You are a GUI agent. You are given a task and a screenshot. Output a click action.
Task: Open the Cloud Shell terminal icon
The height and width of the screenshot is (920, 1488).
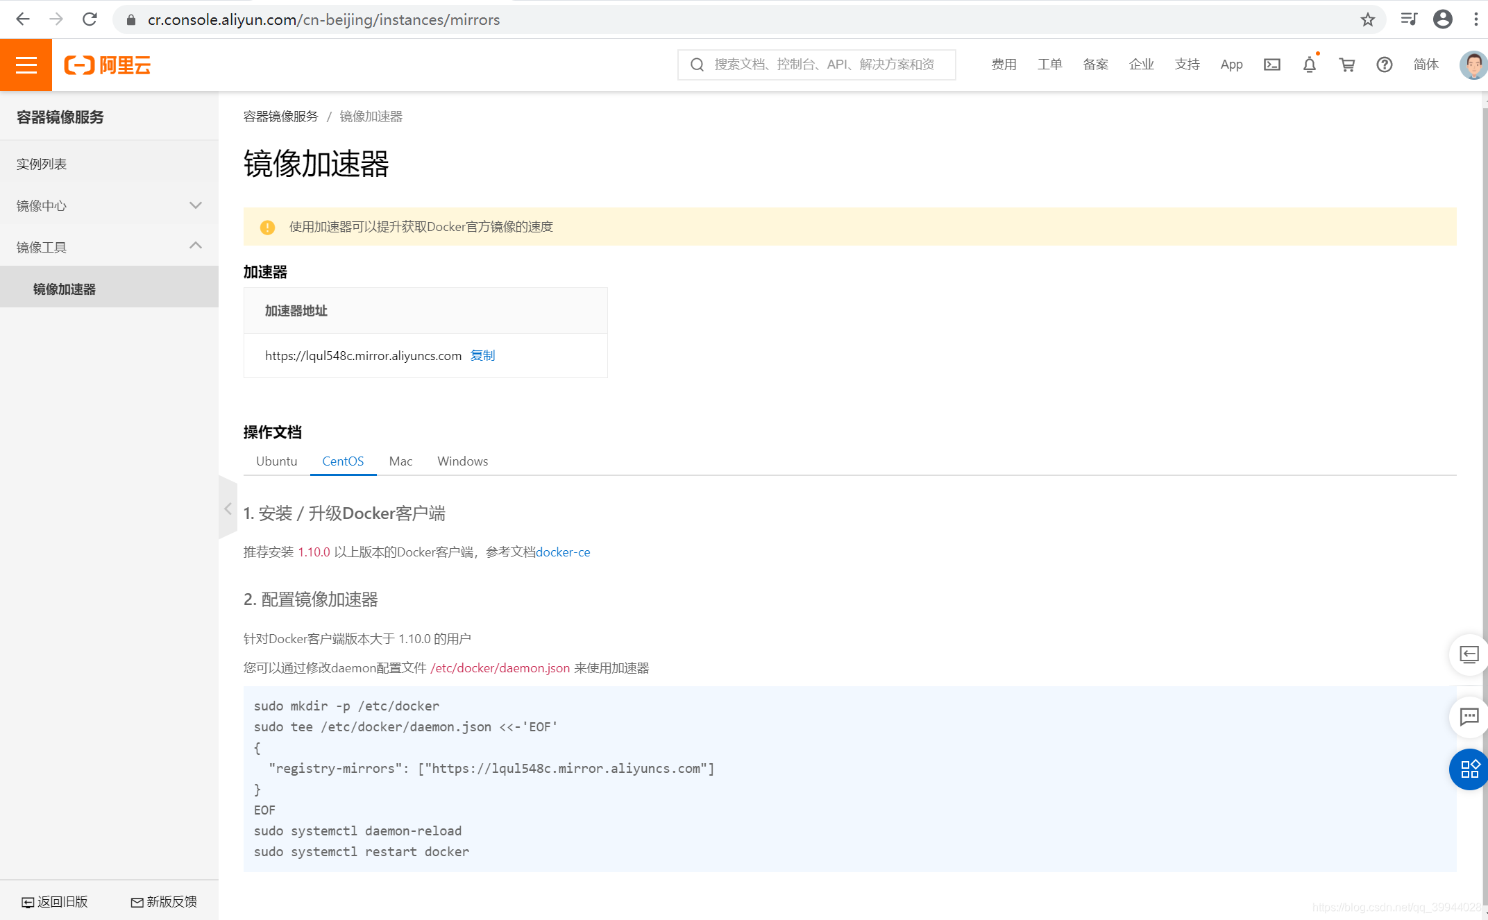pyautogui.click(x=1271, y=65)
